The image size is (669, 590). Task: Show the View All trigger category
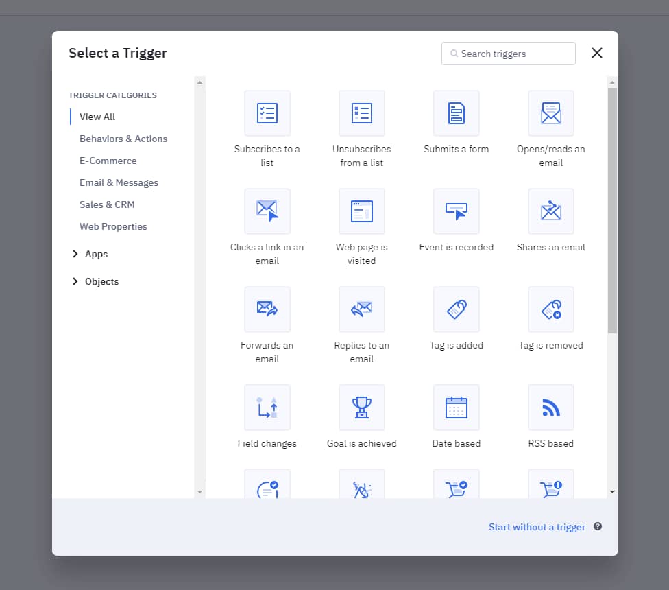97,117
